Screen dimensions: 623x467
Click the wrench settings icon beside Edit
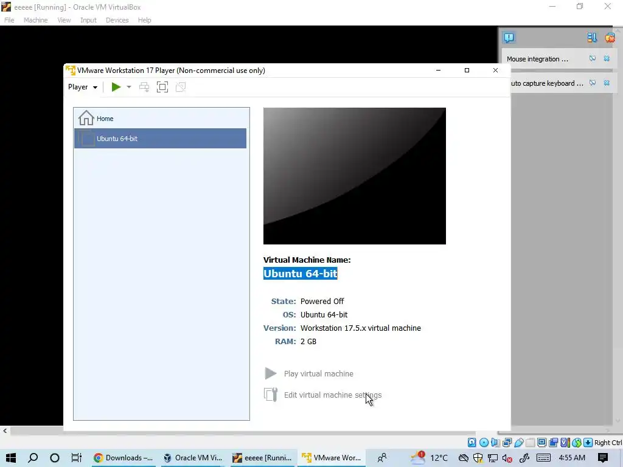pos(271,395)
